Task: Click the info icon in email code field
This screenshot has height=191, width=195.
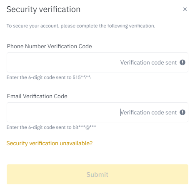Action: pyautogui.click(x=182, y=112)
